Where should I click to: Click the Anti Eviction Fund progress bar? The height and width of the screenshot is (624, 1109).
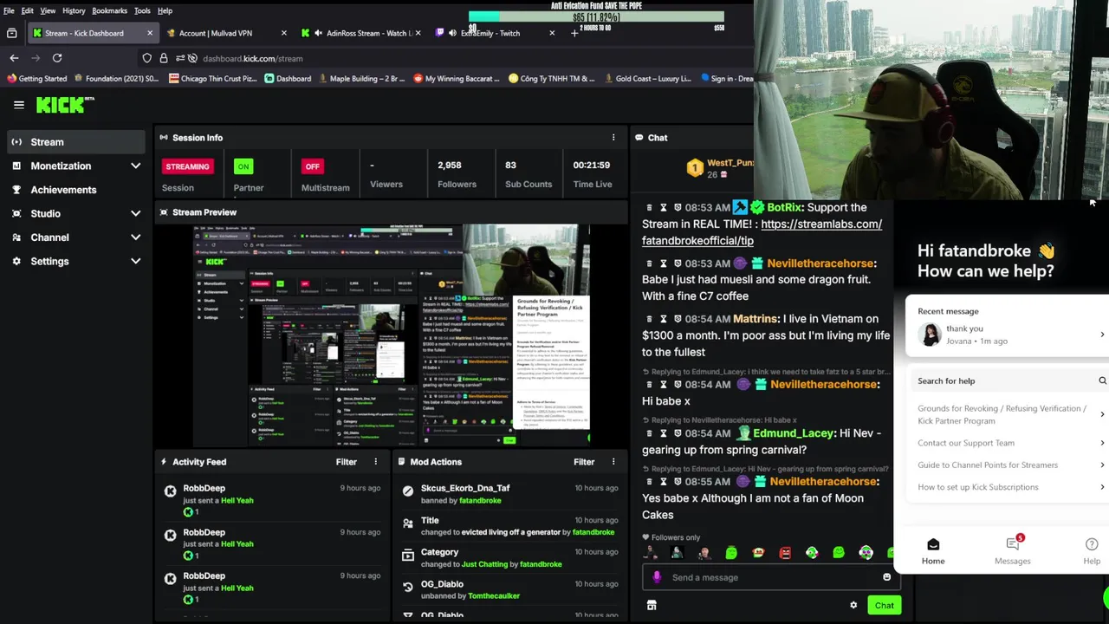pyautogui.click(x=596, y=16)
